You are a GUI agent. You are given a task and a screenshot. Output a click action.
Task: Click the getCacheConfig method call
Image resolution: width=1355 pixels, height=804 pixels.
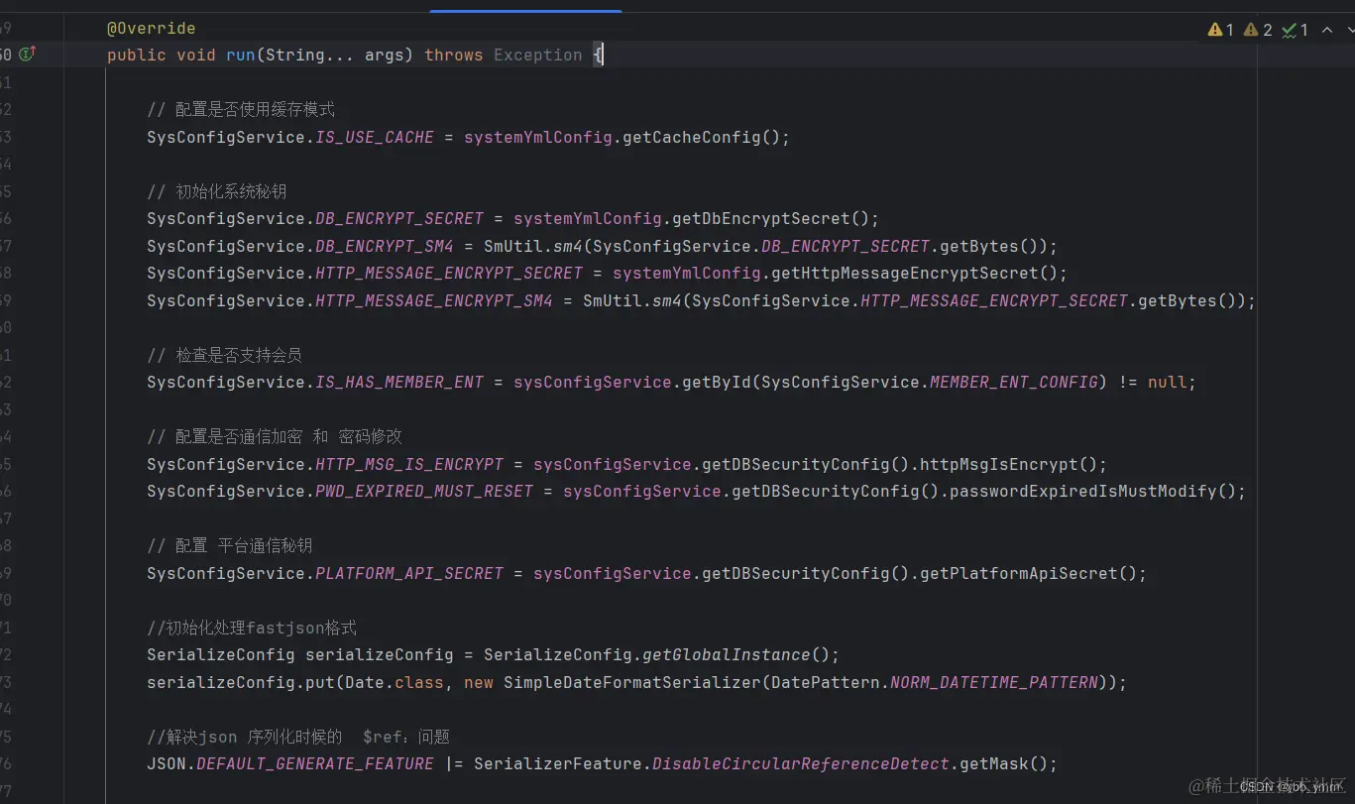(692, 137)
